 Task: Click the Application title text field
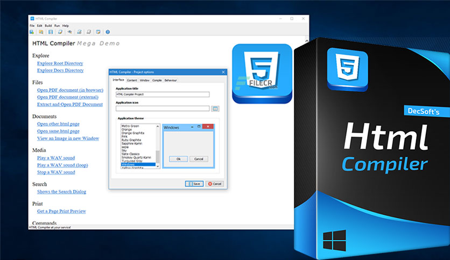tap(162, 95)
